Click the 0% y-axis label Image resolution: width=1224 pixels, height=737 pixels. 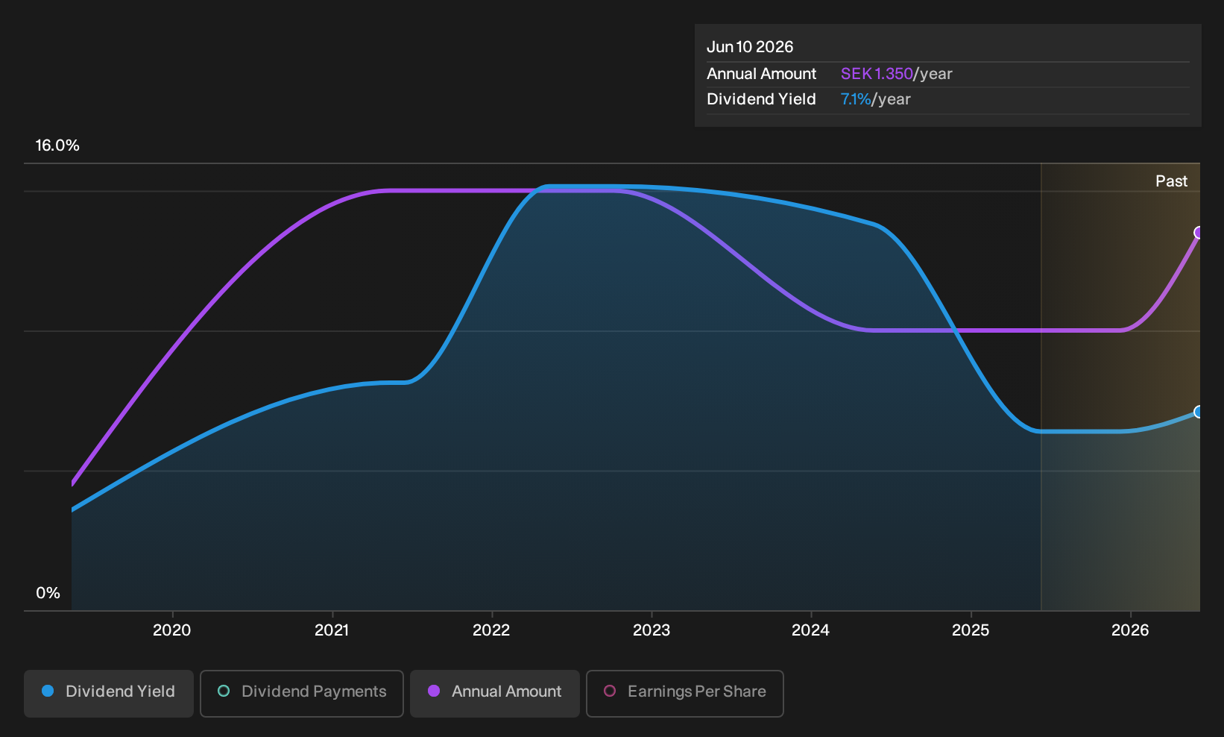pos(48,593)
